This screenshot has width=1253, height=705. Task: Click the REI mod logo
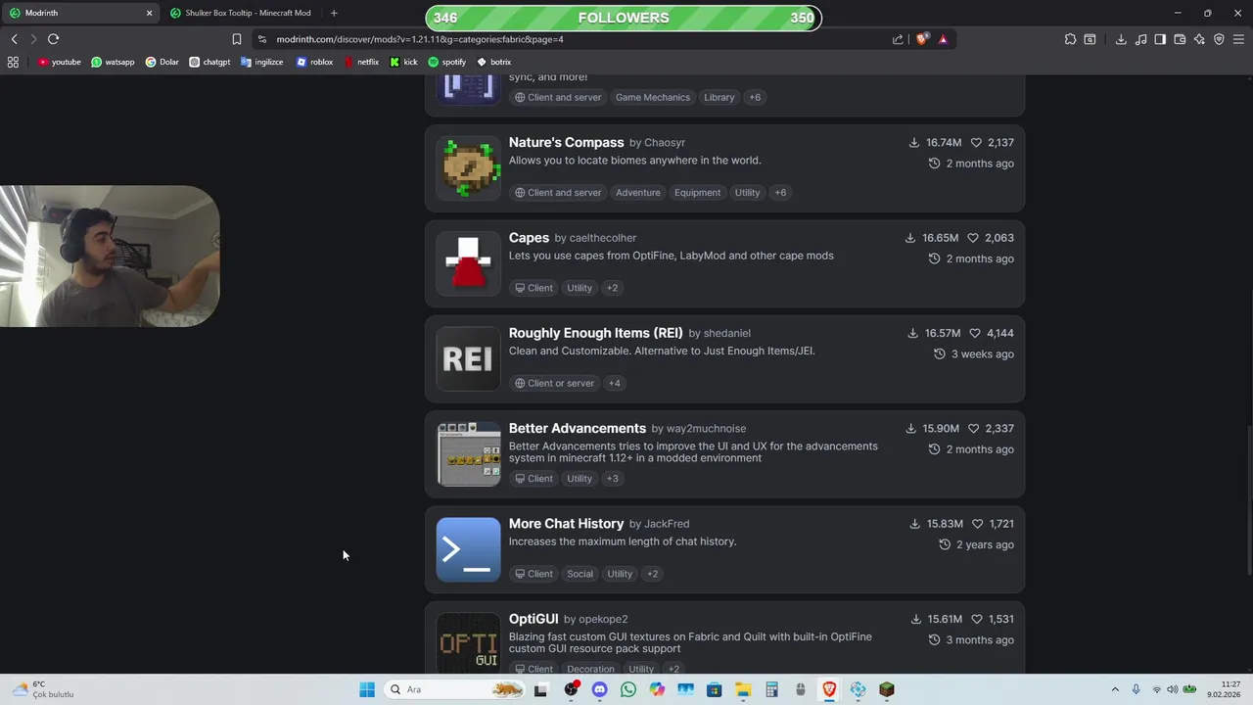468,358
